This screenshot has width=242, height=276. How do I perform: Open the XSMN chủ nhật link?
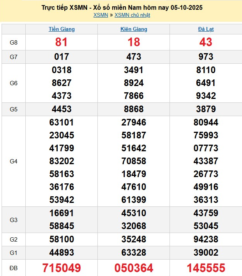[132, 15]
